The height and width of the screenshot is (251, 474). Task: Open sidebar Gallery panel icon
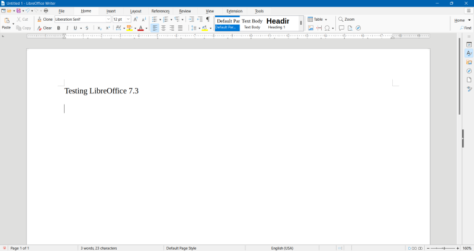(x=469, y=62)
